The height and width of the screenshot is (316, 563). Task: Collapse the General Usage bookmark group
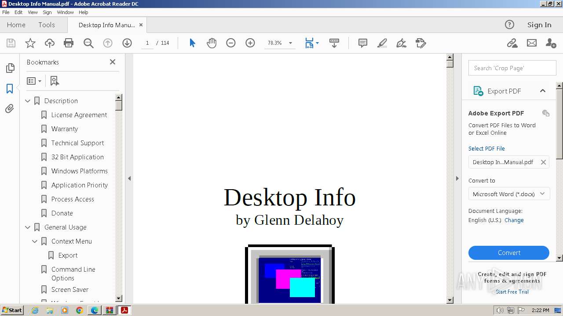[28, 227]
